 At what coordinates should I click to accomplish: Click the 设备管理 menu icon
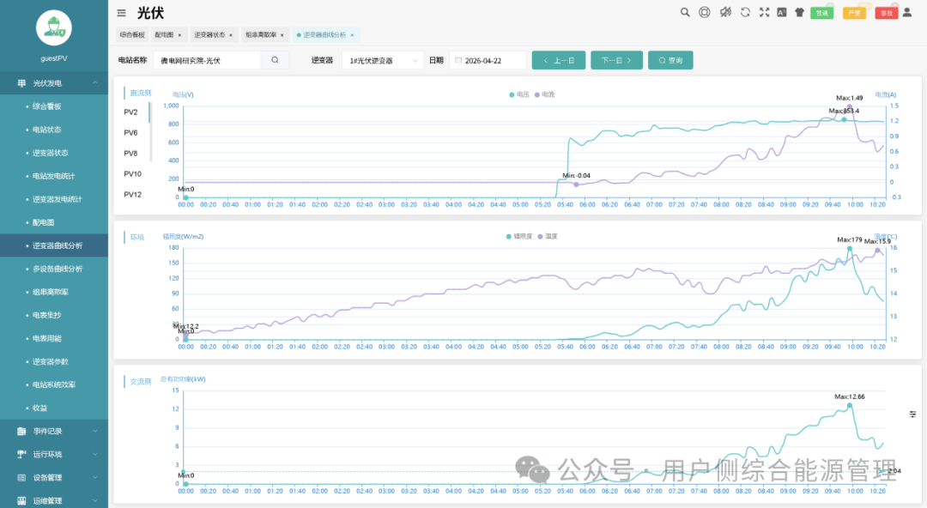click(21, 477)
